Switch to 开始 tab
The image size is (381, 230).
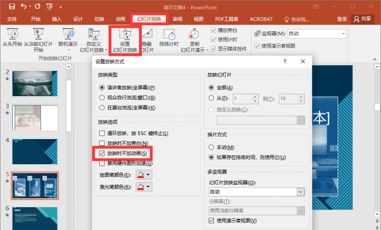point(36,19)
